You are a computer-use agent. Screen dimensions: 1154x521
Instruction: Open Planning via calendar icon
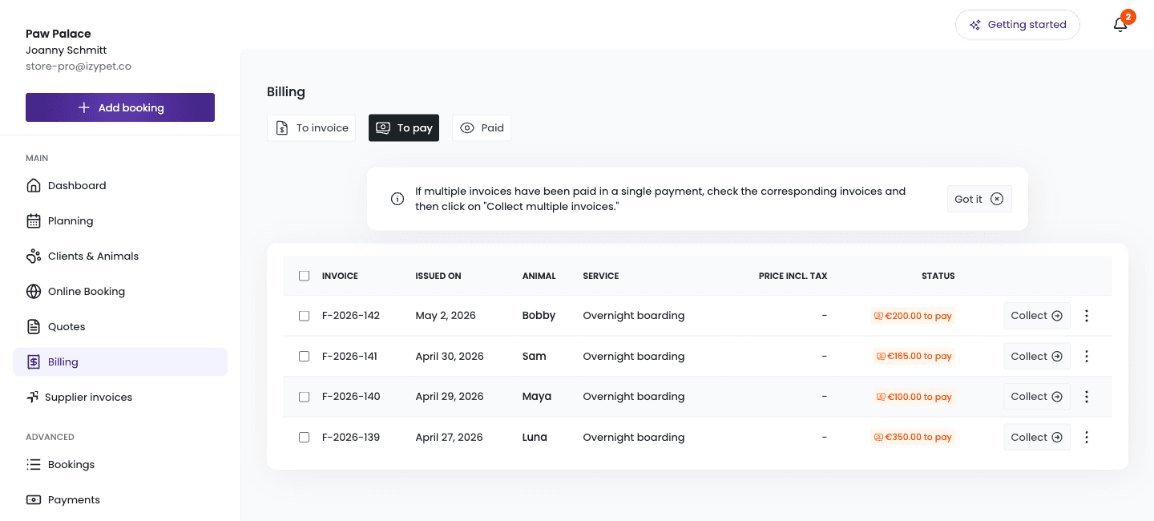click(x=34, y=221)
